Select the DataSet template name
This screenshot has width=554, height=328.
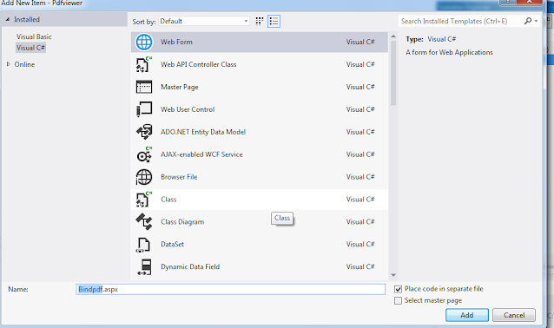[x=173, y=245]
